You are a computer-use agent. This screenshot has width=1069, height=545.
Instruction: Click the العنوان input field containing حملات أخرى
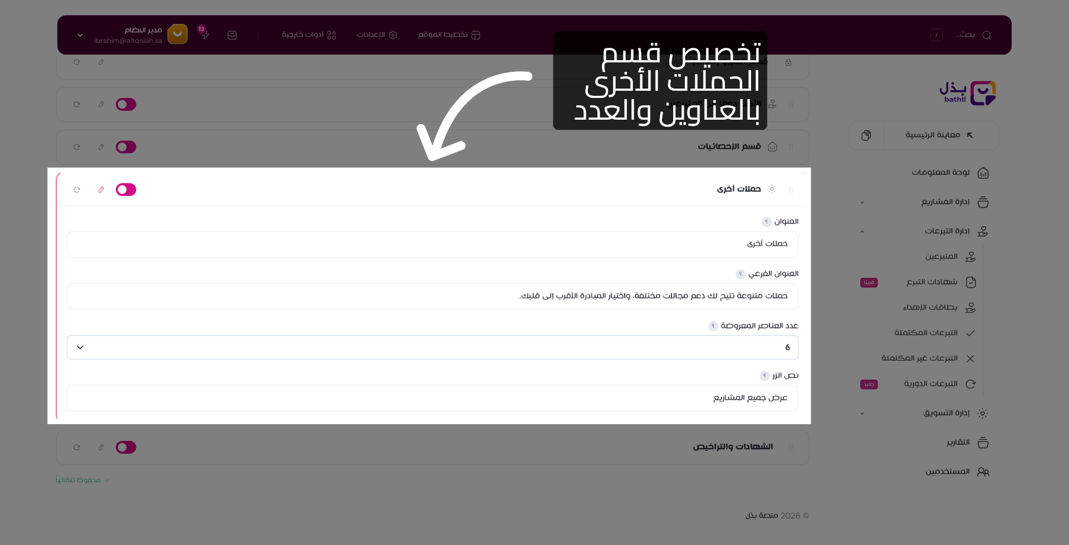coord(433,244)
